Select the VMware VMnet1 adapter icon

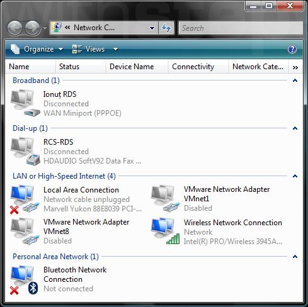tap(165, 199)
